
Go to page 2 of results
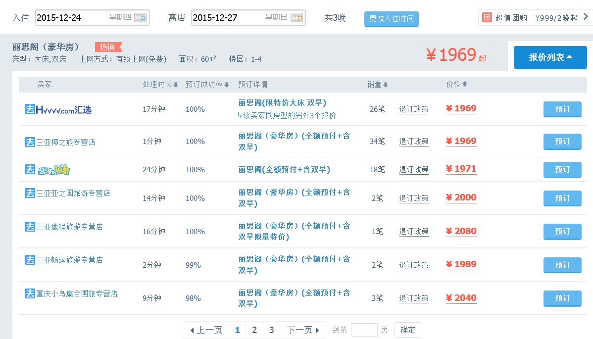tap(254, 330)
